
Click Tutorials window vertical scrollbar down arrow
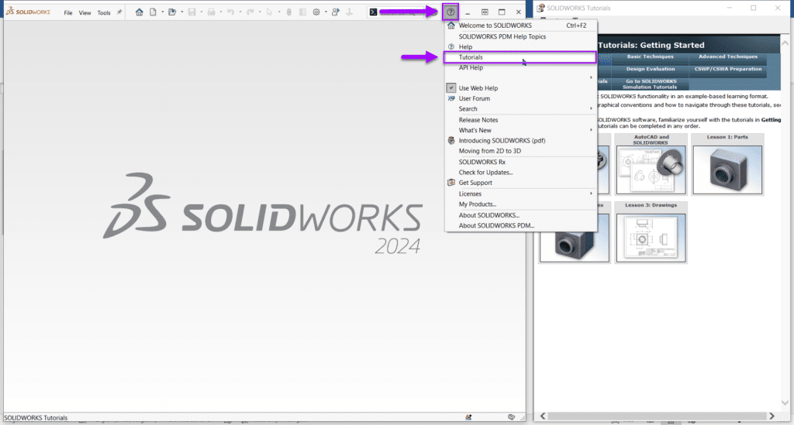click(785, 403)
